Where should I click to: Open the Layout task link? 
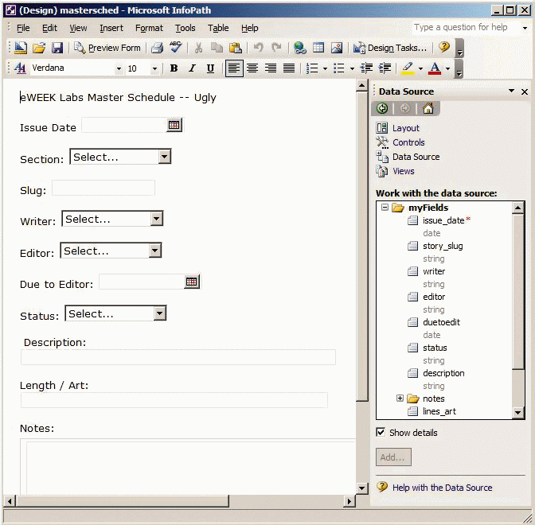[x=406, y=128]
